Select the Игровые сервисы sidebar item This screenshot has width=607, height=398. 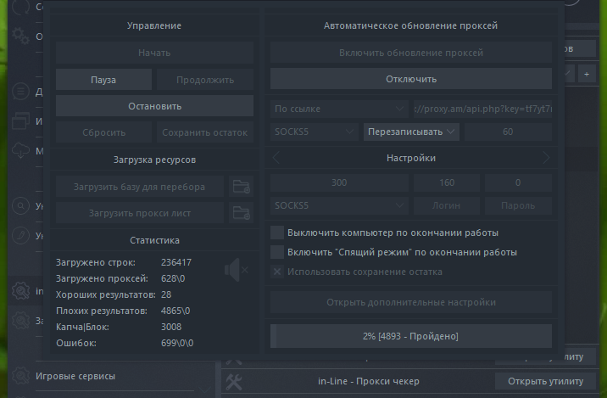(x=75, y=376)
